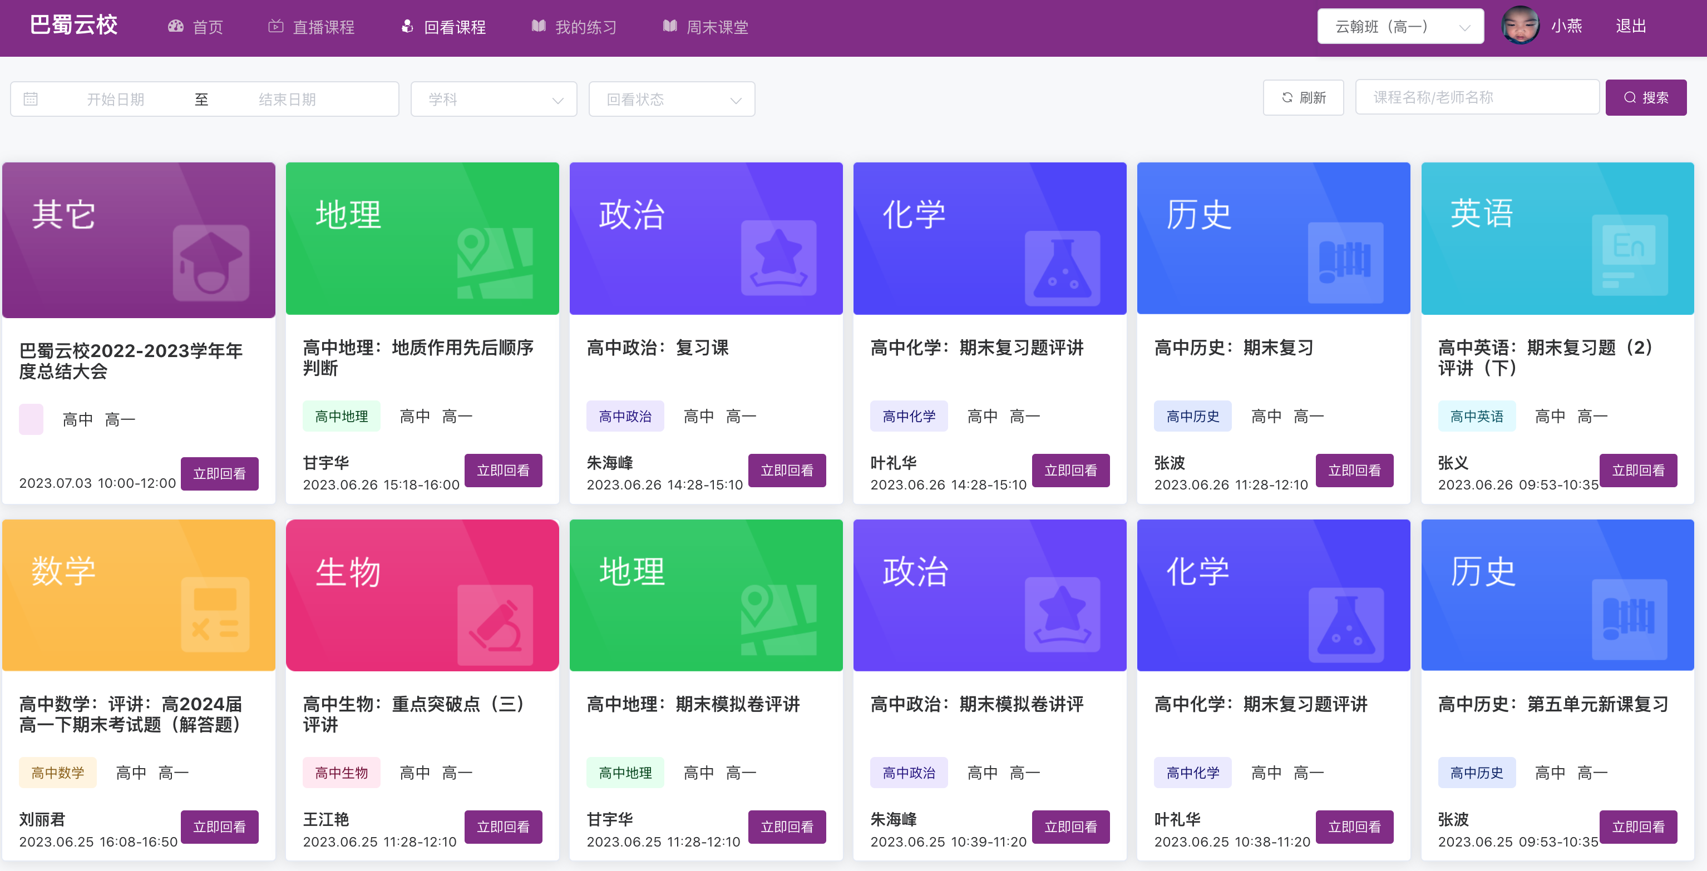Click the star icon on 高中政治：复习课 card
This screenshot has width=1707, height=871.
[778, 258]
